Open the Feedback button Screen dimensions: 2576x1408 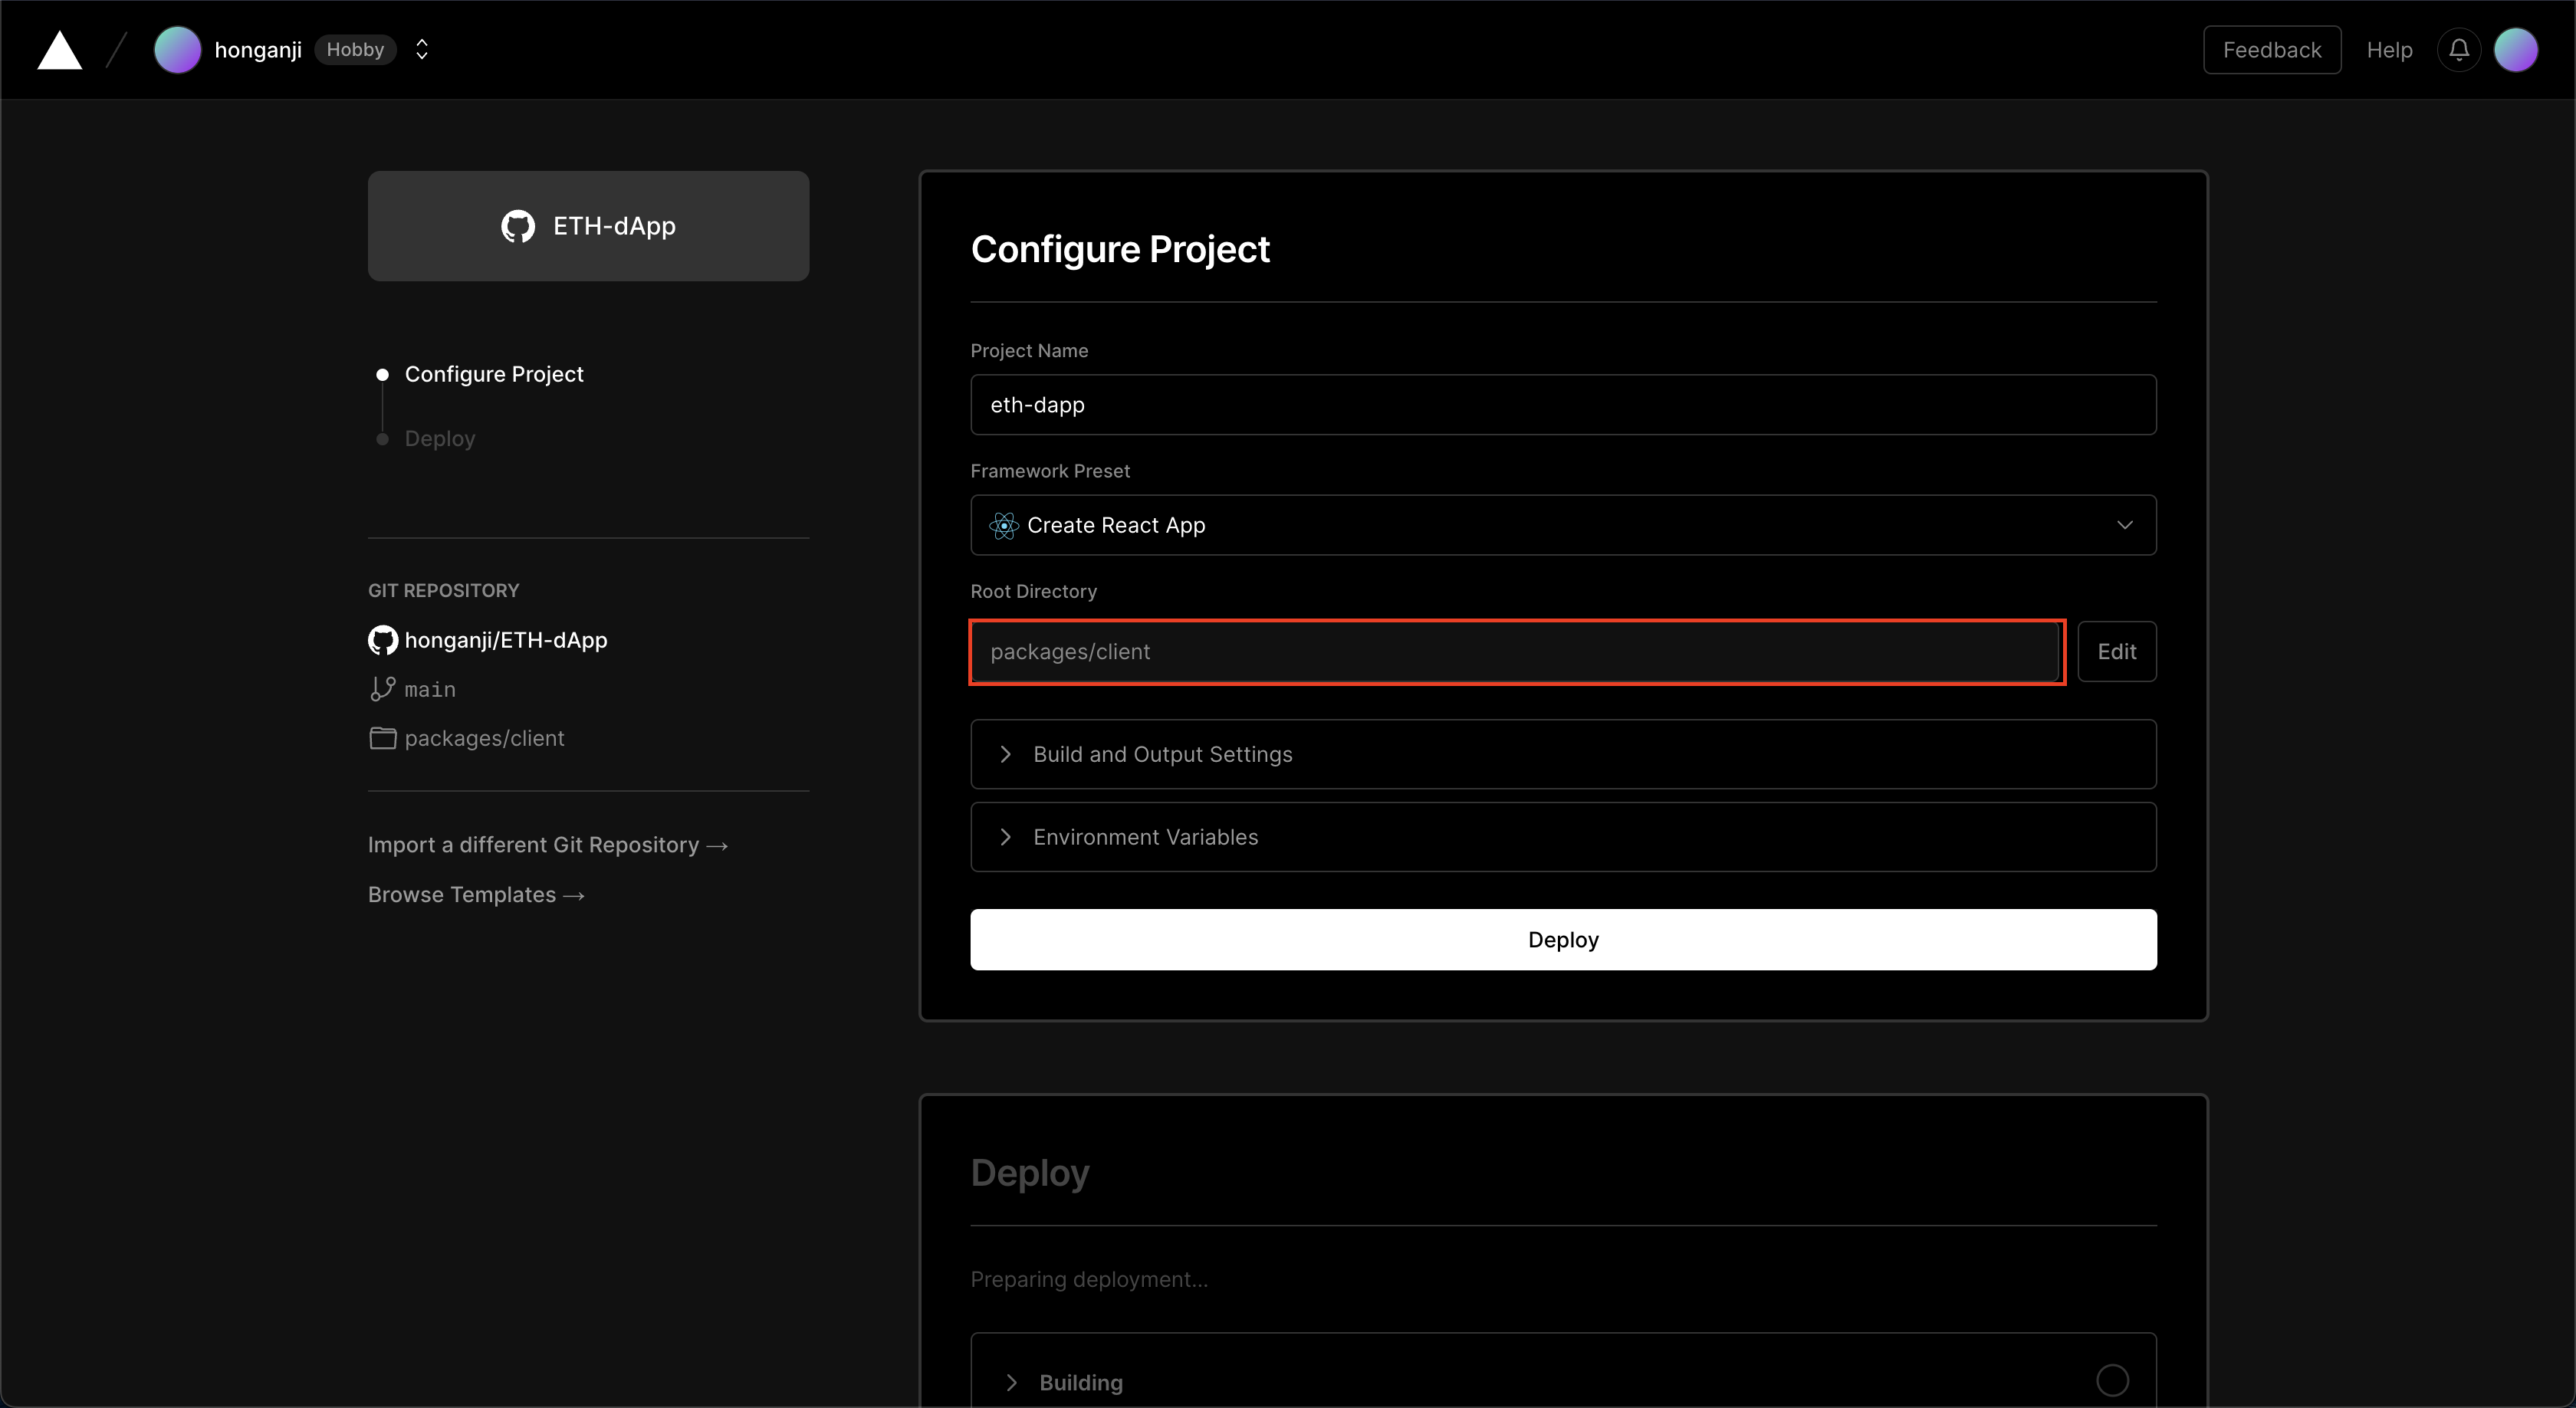click(x=2272, y=50)
